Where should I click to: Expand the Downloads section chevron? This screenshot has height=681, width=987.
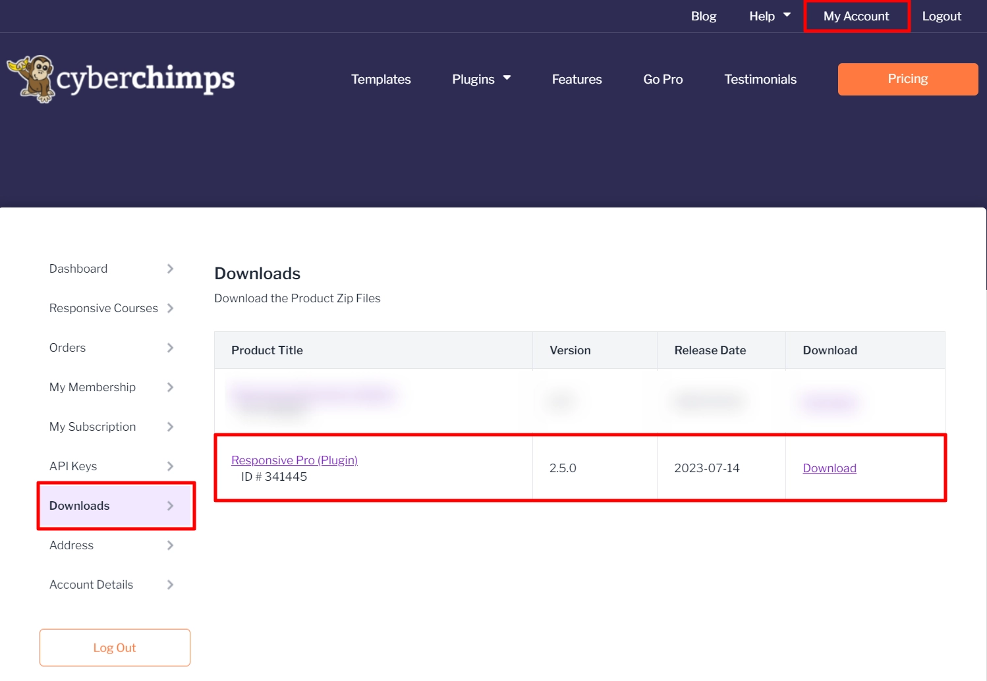[171, 506]
